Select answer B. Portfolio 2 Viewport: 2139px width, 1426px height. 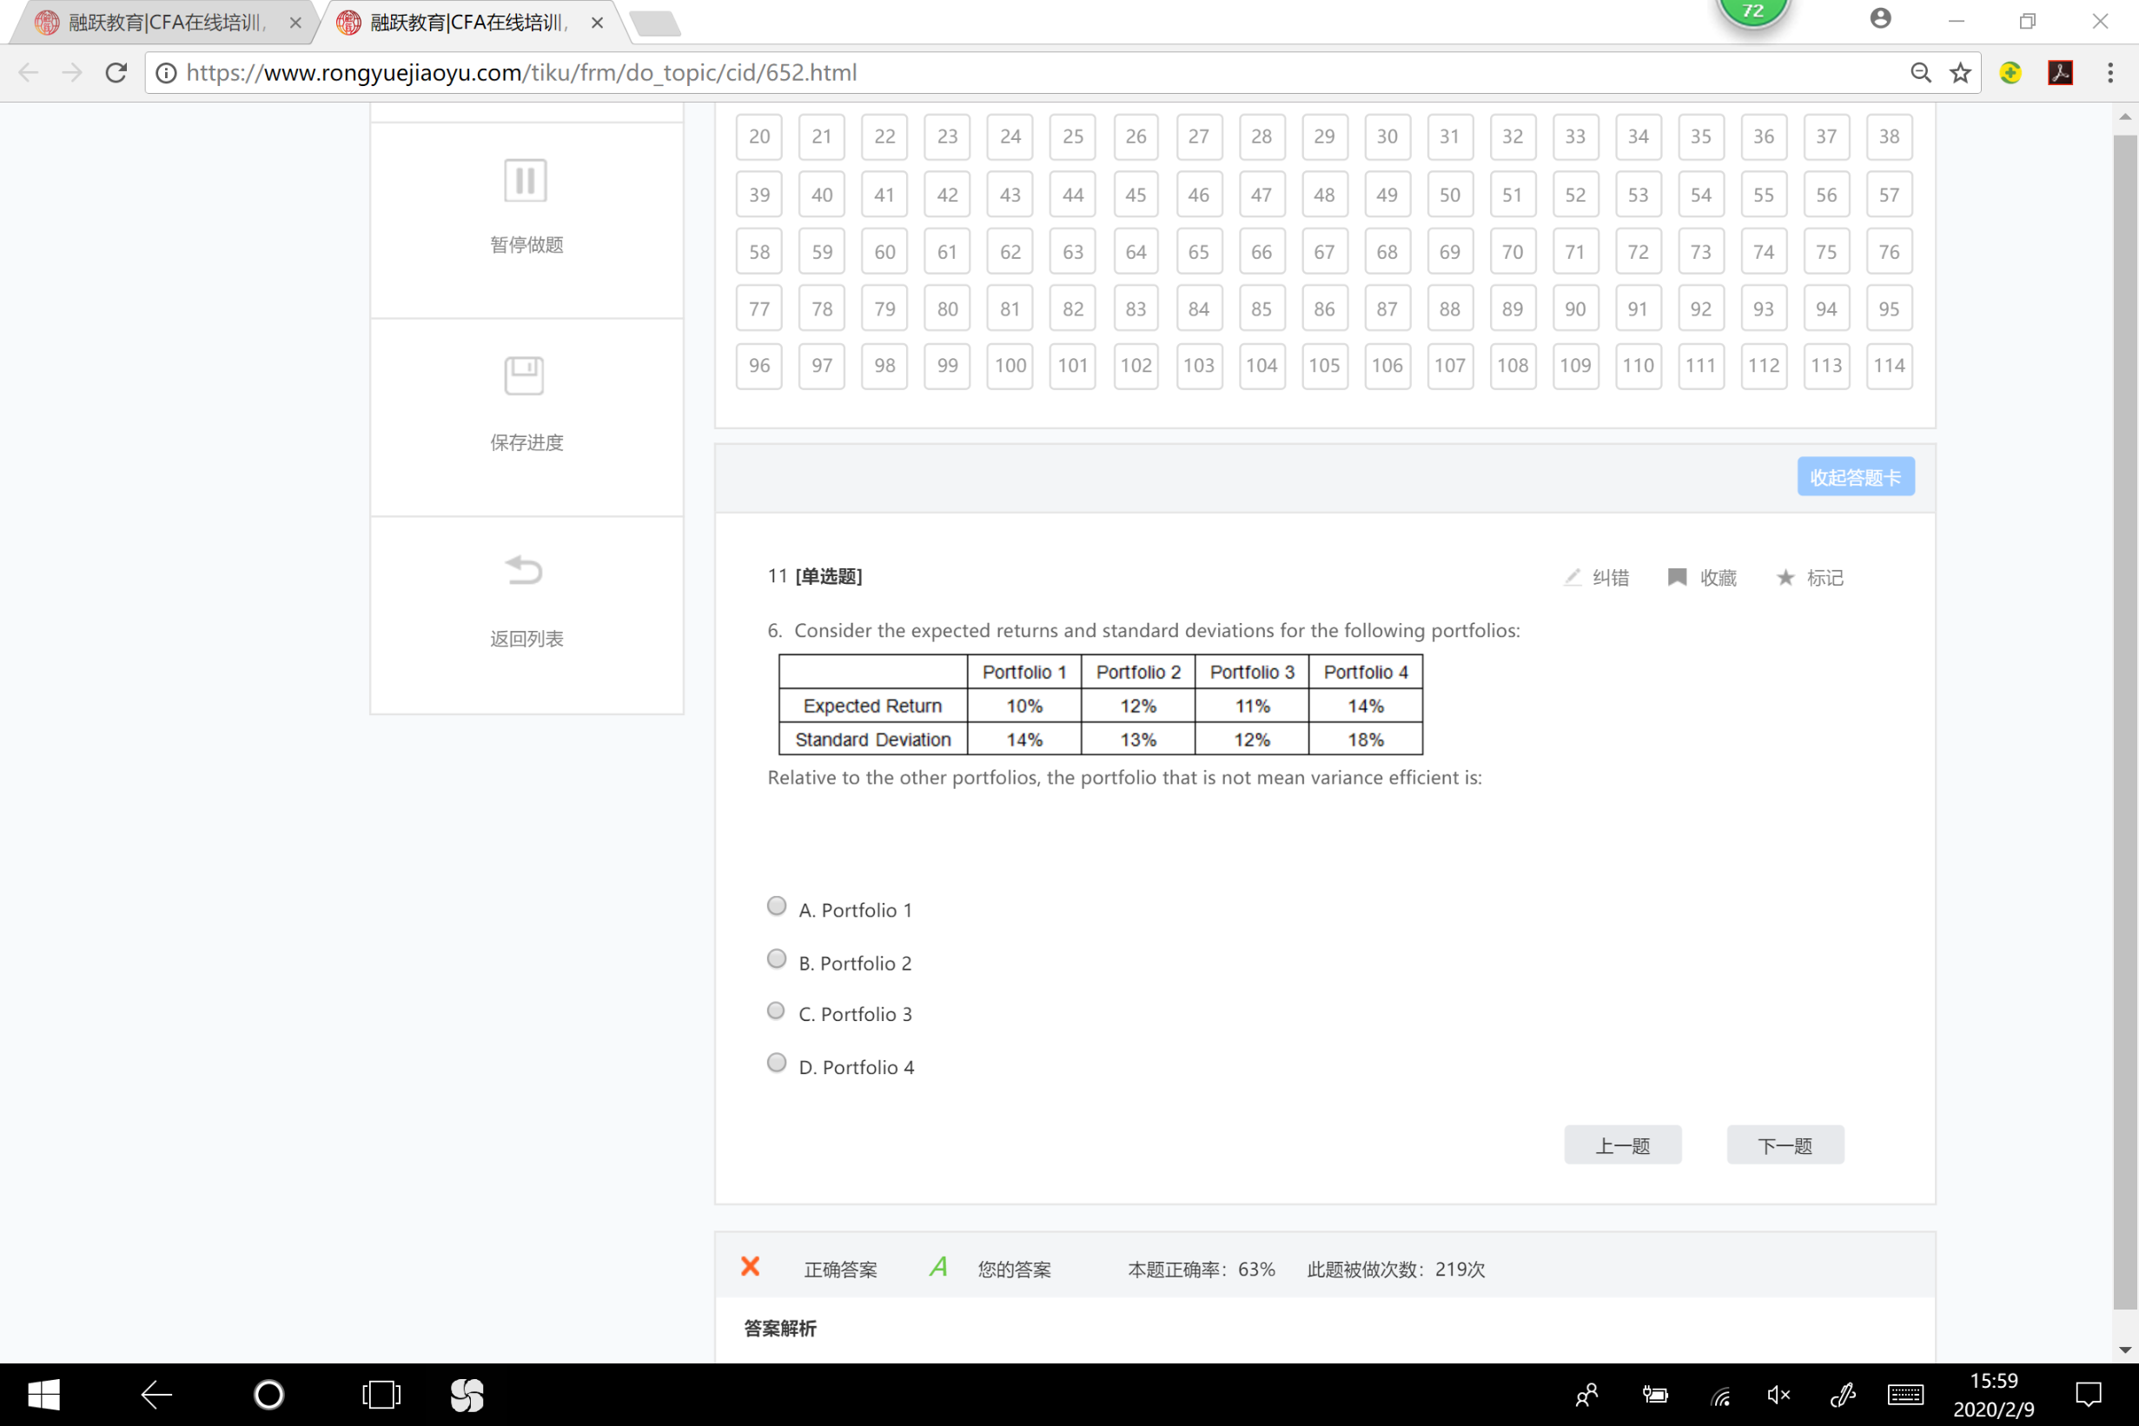point(777,958)
